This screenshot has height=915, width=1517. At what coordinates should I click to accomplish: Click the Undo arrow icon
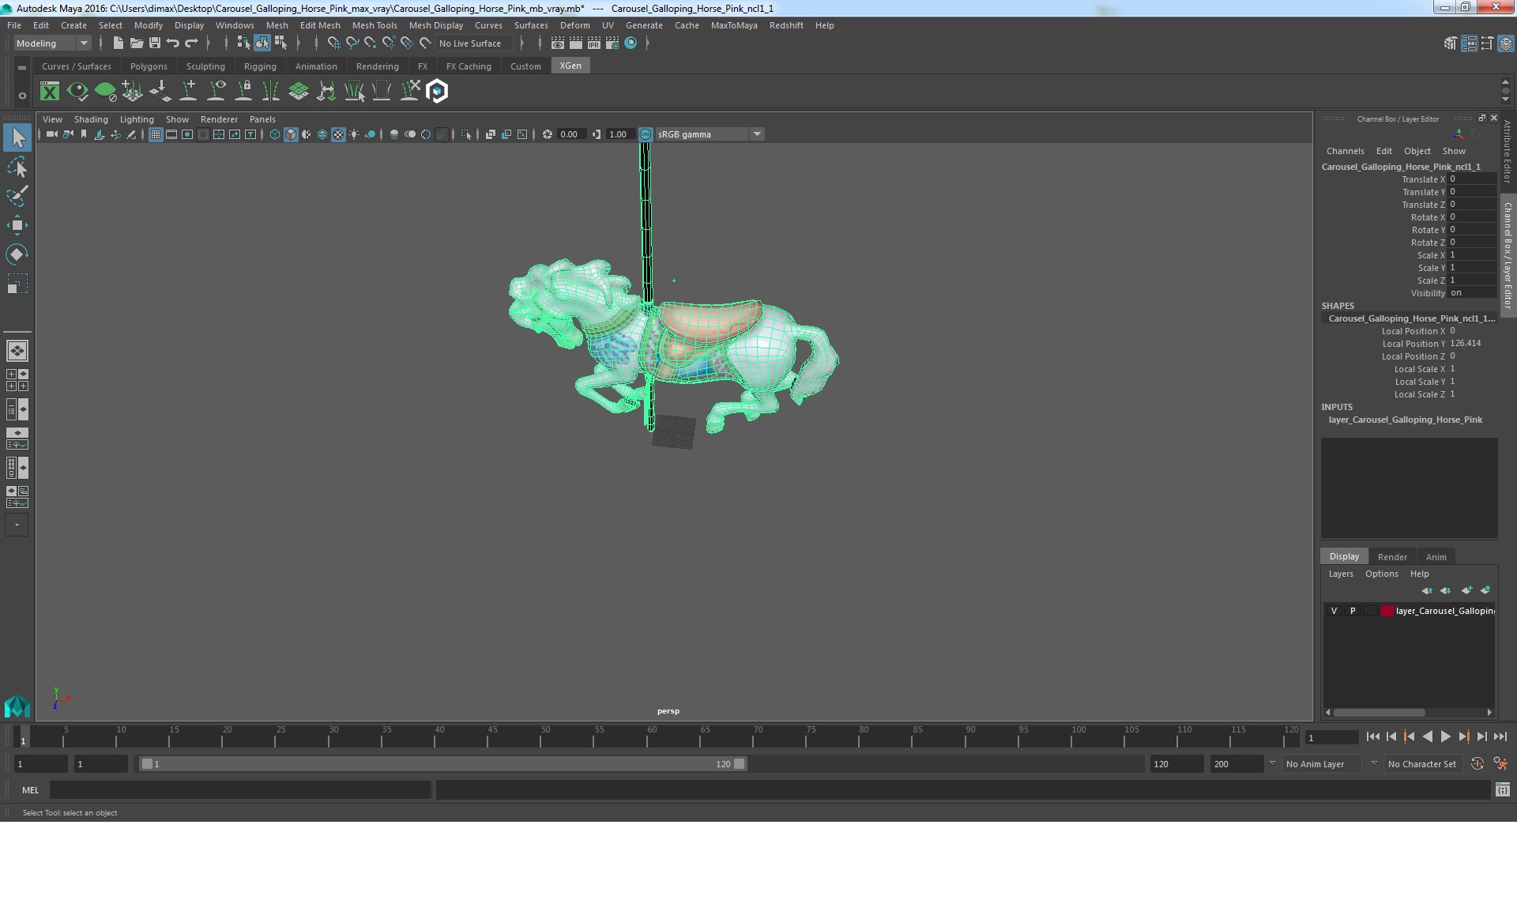tap(173, 43)
